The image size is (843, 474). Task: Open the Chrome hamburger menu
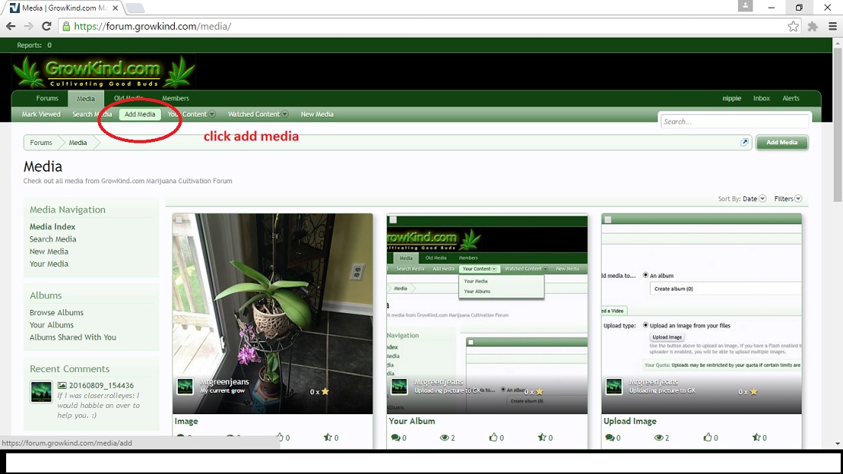[832, 26]
